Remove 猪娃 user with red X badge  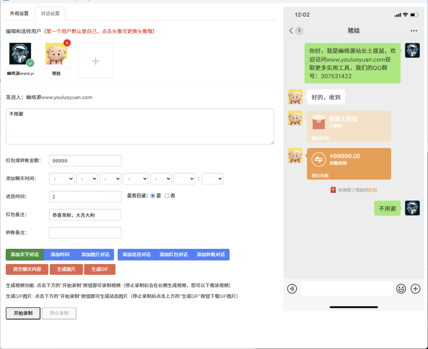(x=67, y=43)
